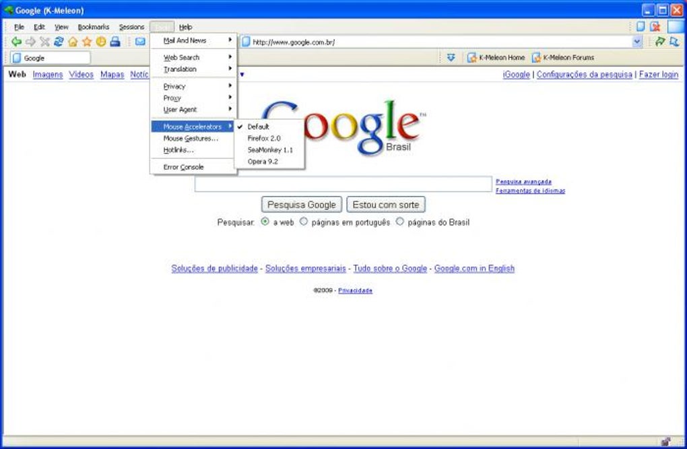
Task: Click the blue down-arrow bookmarks toolbar icon
Action: tap(451, 57)
